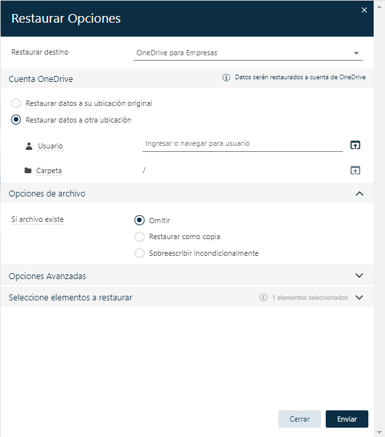Expand the Opciones Avanzadas section

coord(360,276)
